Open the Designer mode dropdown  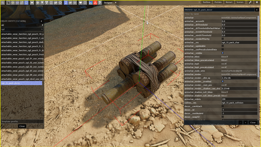(110, 3)
